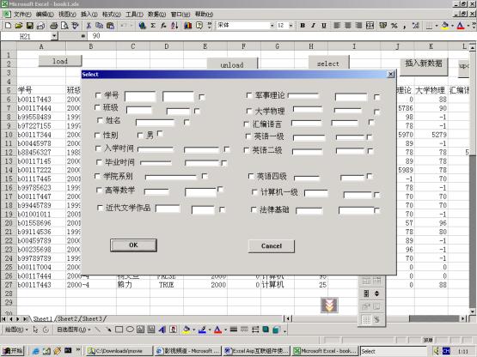The image size is (477, 357).
Task: Click the unload button on the sheet
Action: click(x=232, y=64)
